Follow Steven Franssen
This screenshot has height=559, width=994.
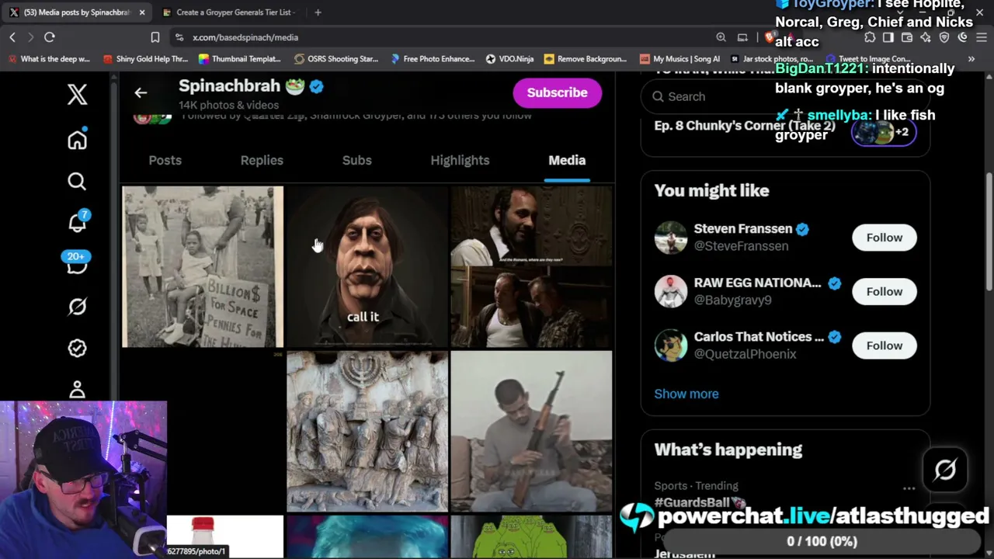click(x=885, y=238)
